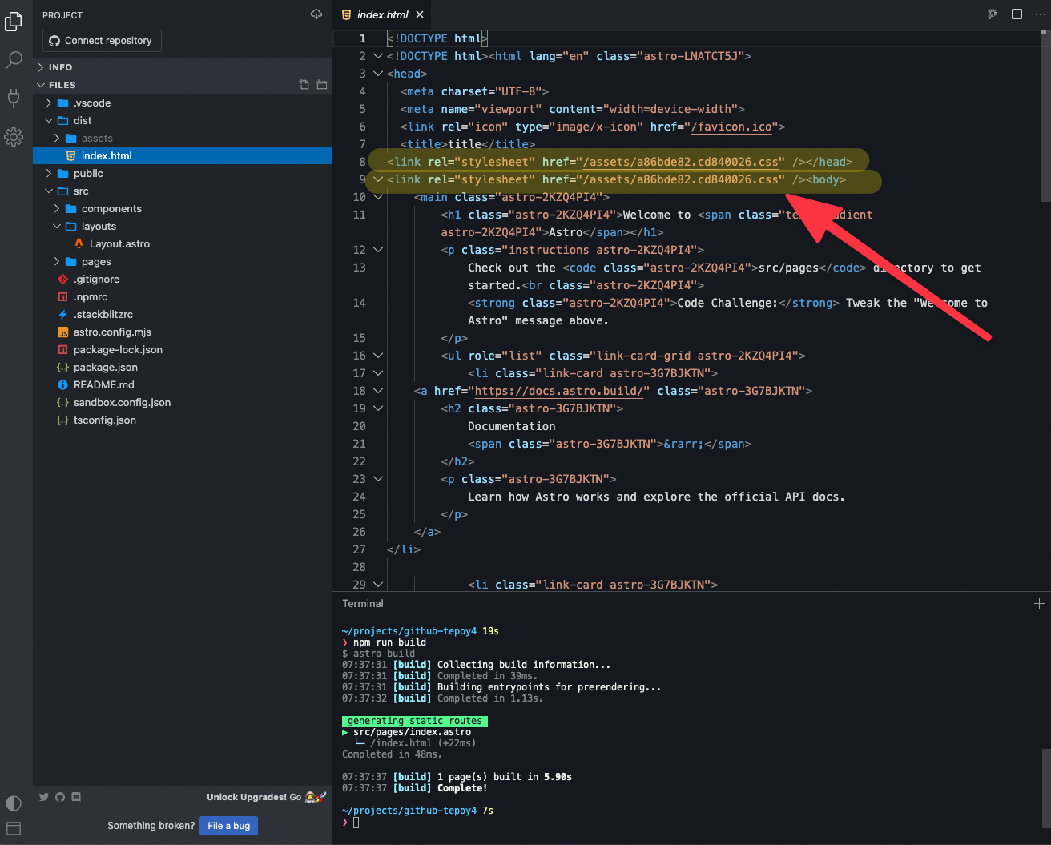The image size is (1051, 845).
Task: Open Search from the left sidebar
Action: point(14,60)
